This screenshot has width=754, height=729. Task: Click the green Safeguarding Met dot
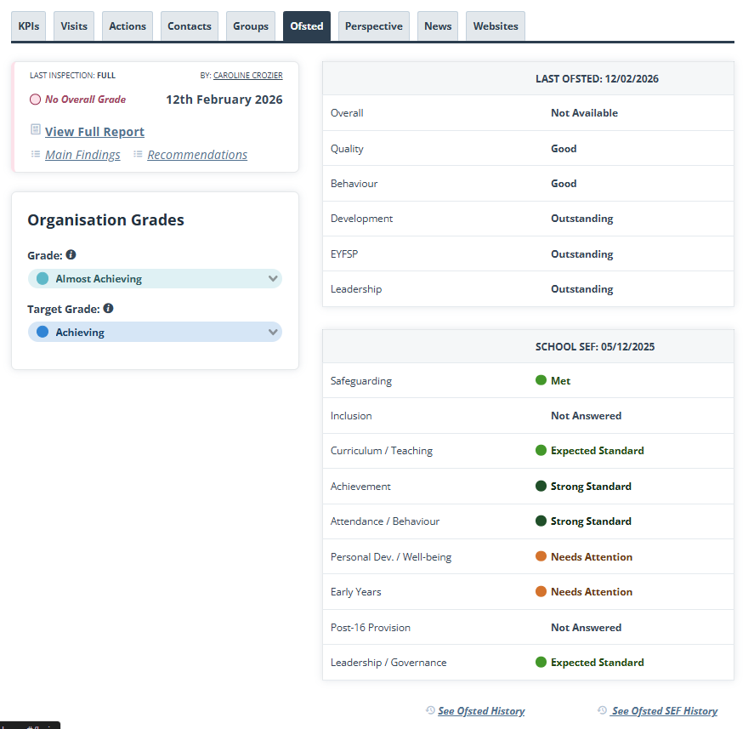pyautogui.click(x=541, y=380)
